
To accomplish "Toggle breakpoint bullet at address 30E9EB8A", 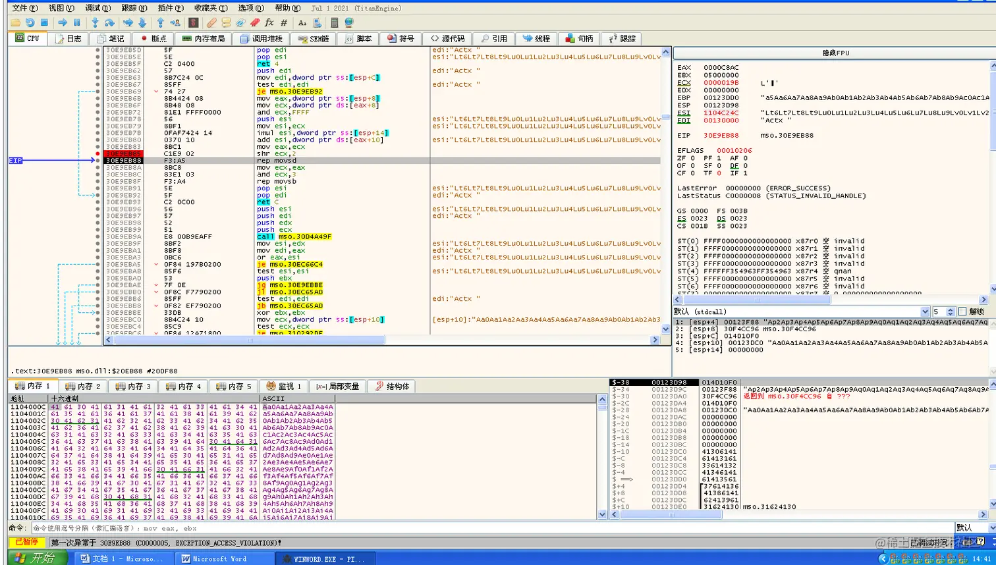I will (x=98, y=167).
